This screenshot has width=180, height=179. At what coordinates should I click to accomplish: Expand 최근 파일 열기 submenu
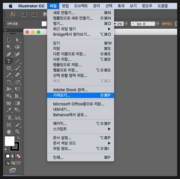coord(81,29)
